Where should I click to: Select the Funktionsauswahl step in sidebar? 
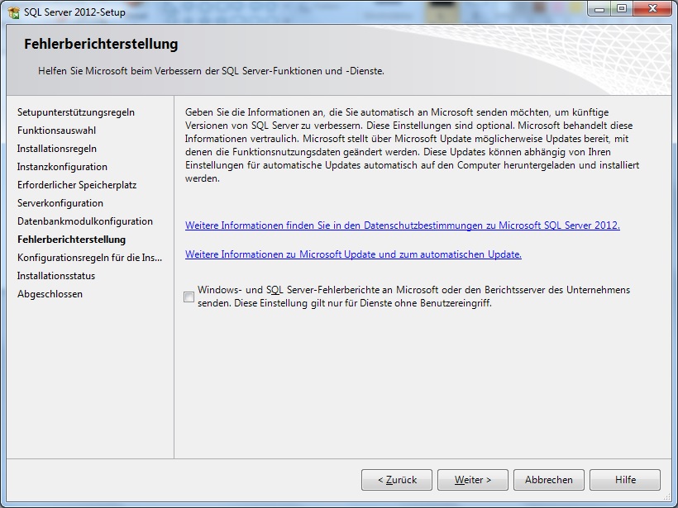click(x=57, y=131)
